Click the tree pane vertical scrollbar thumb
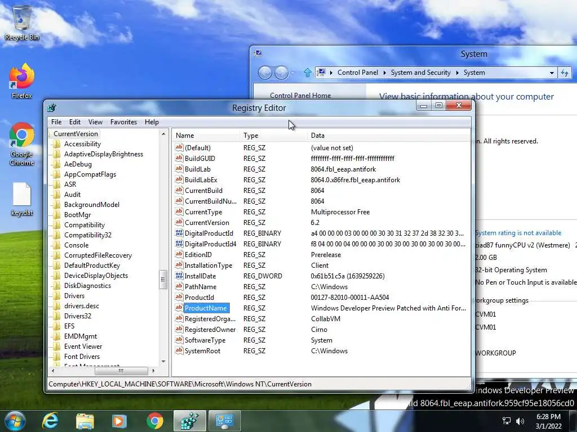 click(x=163, y=280)
